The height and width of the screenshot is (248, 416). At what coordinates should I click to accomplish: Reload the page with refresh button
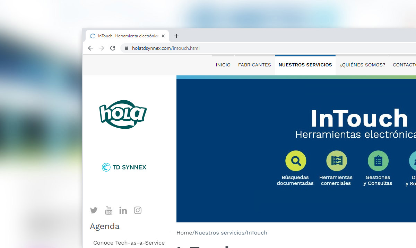point(113,48)
